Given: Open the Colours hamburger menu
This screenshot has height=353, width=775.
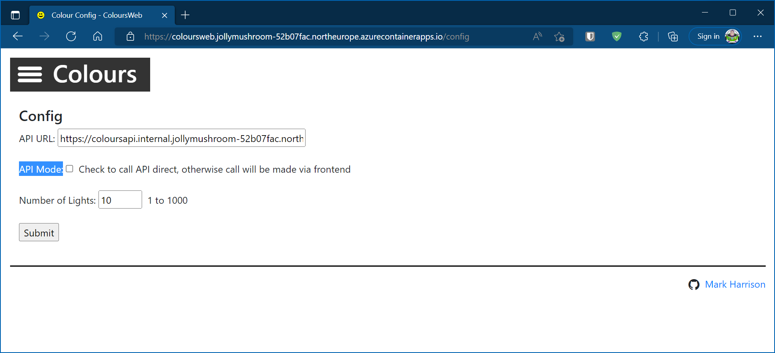Looking at the screenshot, I should tap(30, 75).
